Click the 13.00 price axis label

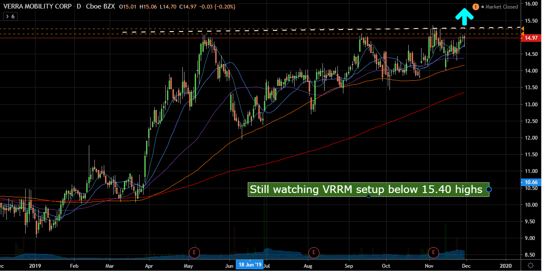[531, 105]
